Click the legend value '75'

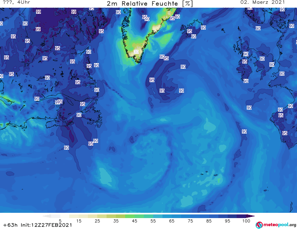pos(190,221)
